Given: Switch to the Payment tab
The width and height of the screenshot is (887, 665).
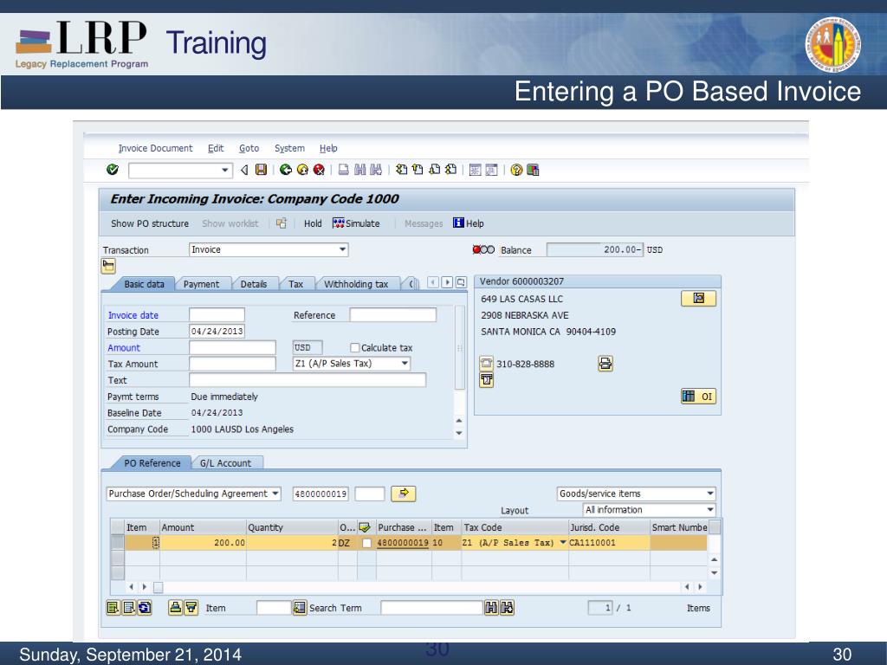Looking at the screenshot, I should click(x=201, y=284).
